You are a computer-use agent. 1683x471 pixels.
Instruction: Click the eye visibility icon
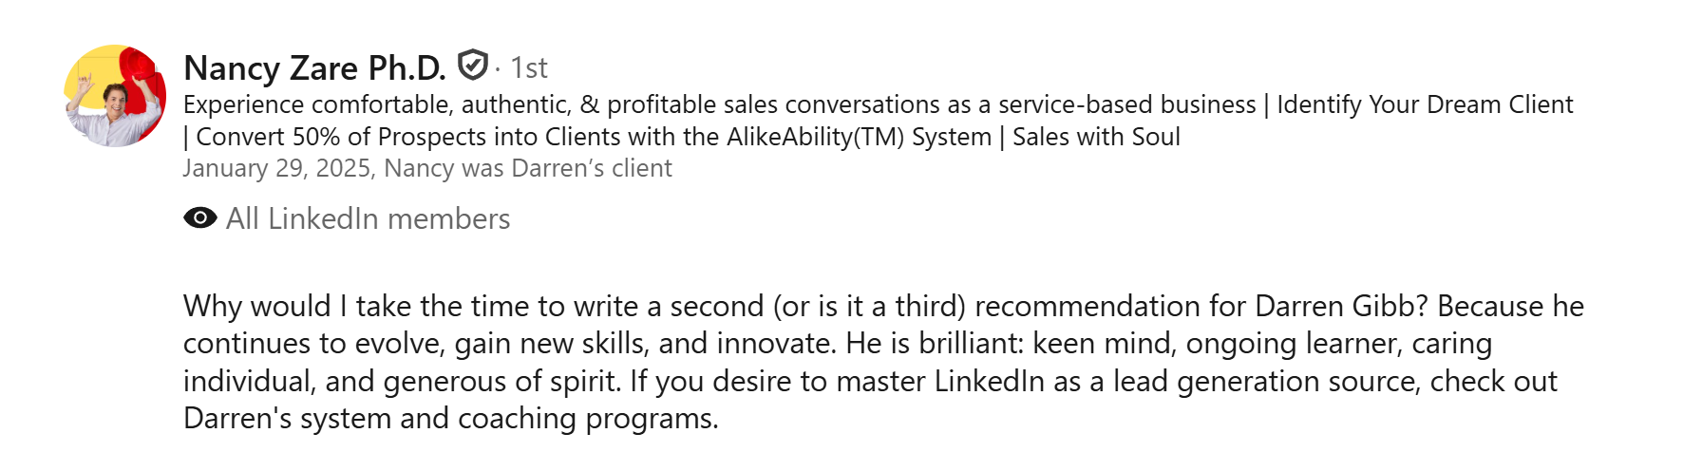[199, 218]
